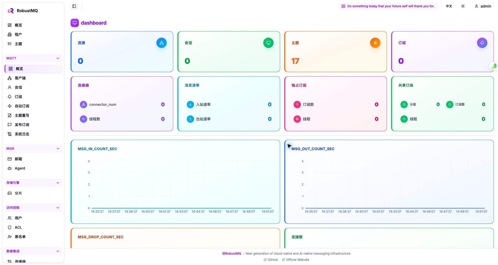Open the GitHub footer link
This screenshot has width=498, height=265.
point(271,260)
